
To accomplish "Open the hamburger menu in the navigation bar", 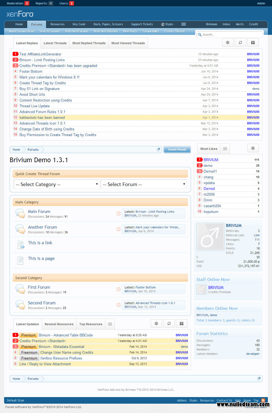I will click(x=184, y=24).
